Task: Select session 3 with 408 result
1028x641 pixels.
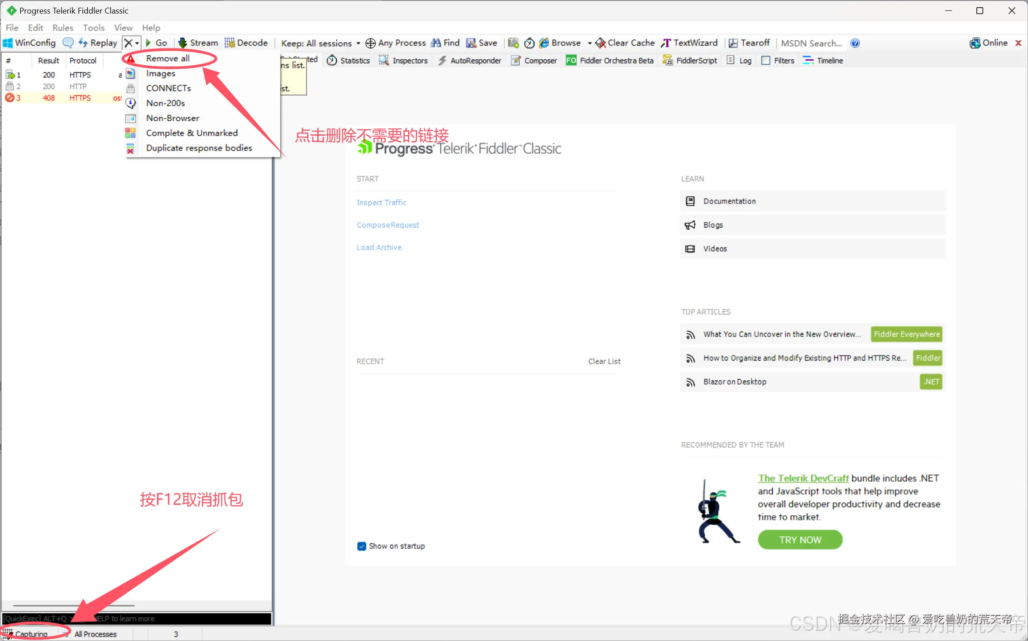Action: (49, 98)
